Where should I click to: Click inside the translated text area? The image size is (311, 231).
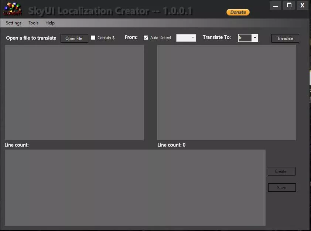[x=226, y=93]
